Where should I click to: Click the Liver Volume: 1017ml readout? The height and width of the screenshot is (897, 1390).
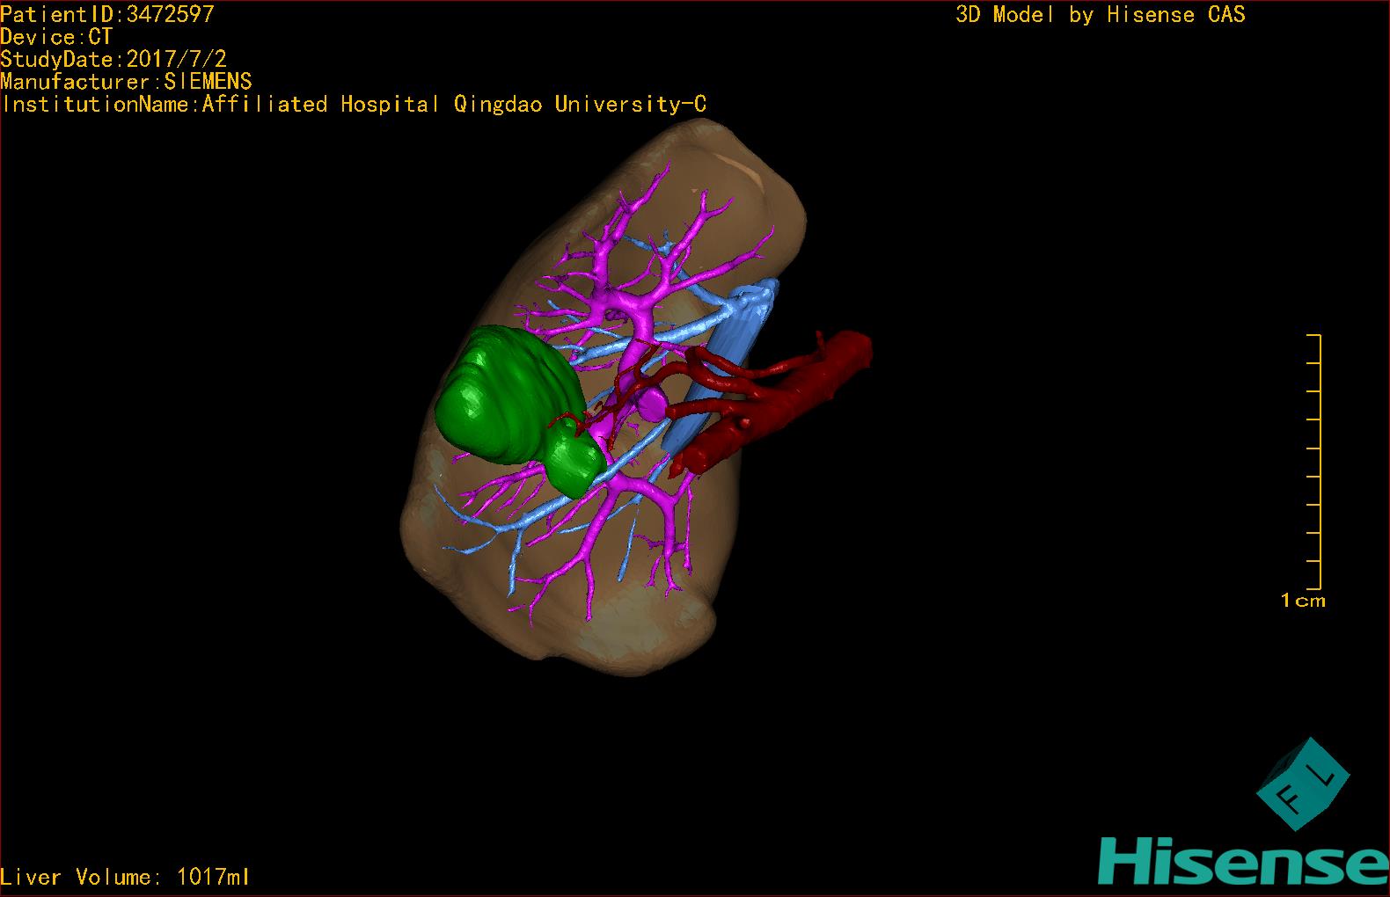(125, 877)
